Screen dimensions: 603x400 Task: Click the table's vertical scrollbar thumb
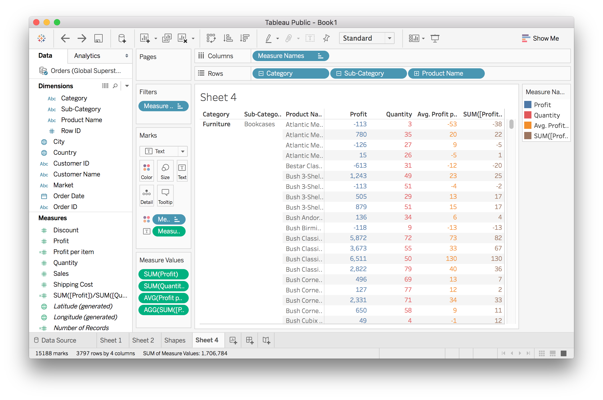pos(511,124)
